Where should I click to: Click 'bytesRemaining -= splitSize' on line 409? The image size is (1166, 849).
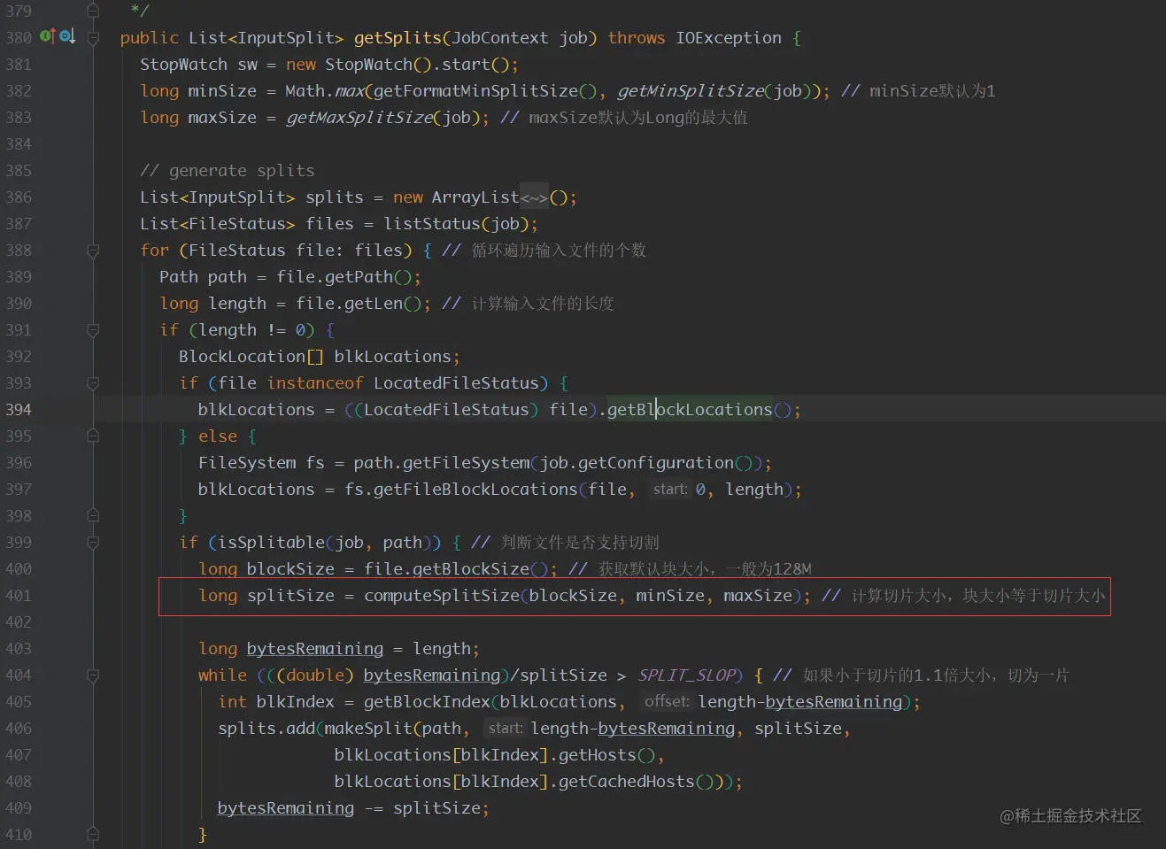click(349, 808)
